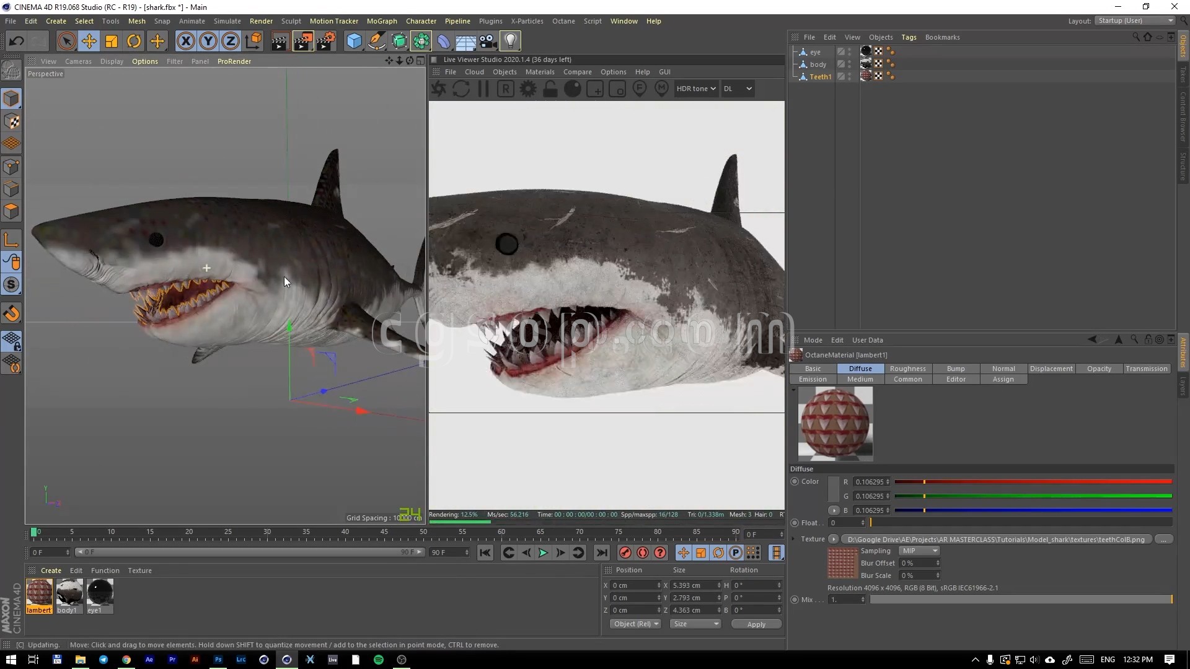Open the Object (Rel) coordinate dropdown
The image size is (1190, 669).
coord(635,624)
